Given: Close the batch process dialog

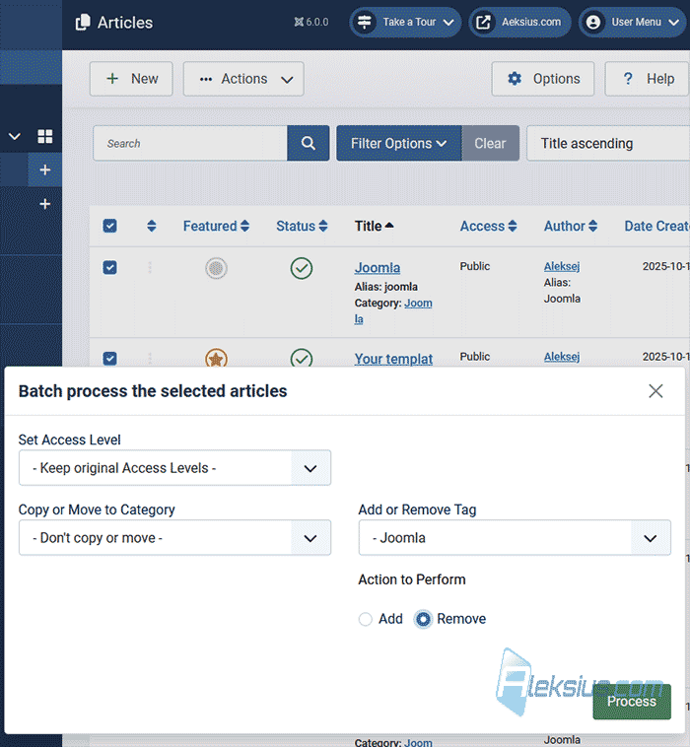Looking at the screenshot, I should coord(655,391).
